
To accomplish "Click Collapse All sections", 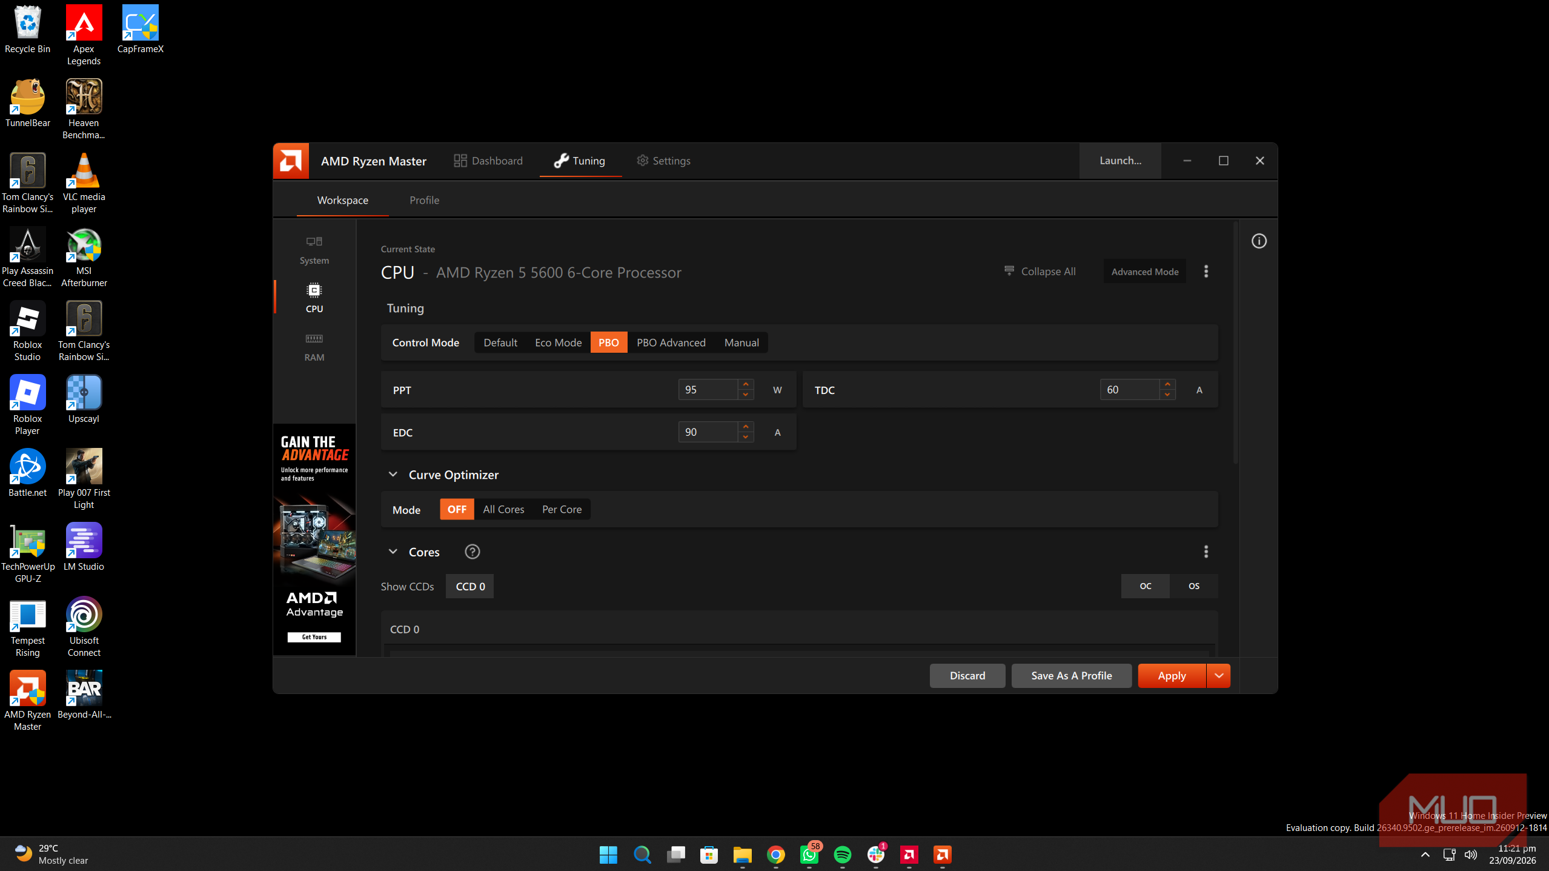I will pyautogui.click(x=1040, y=272).
